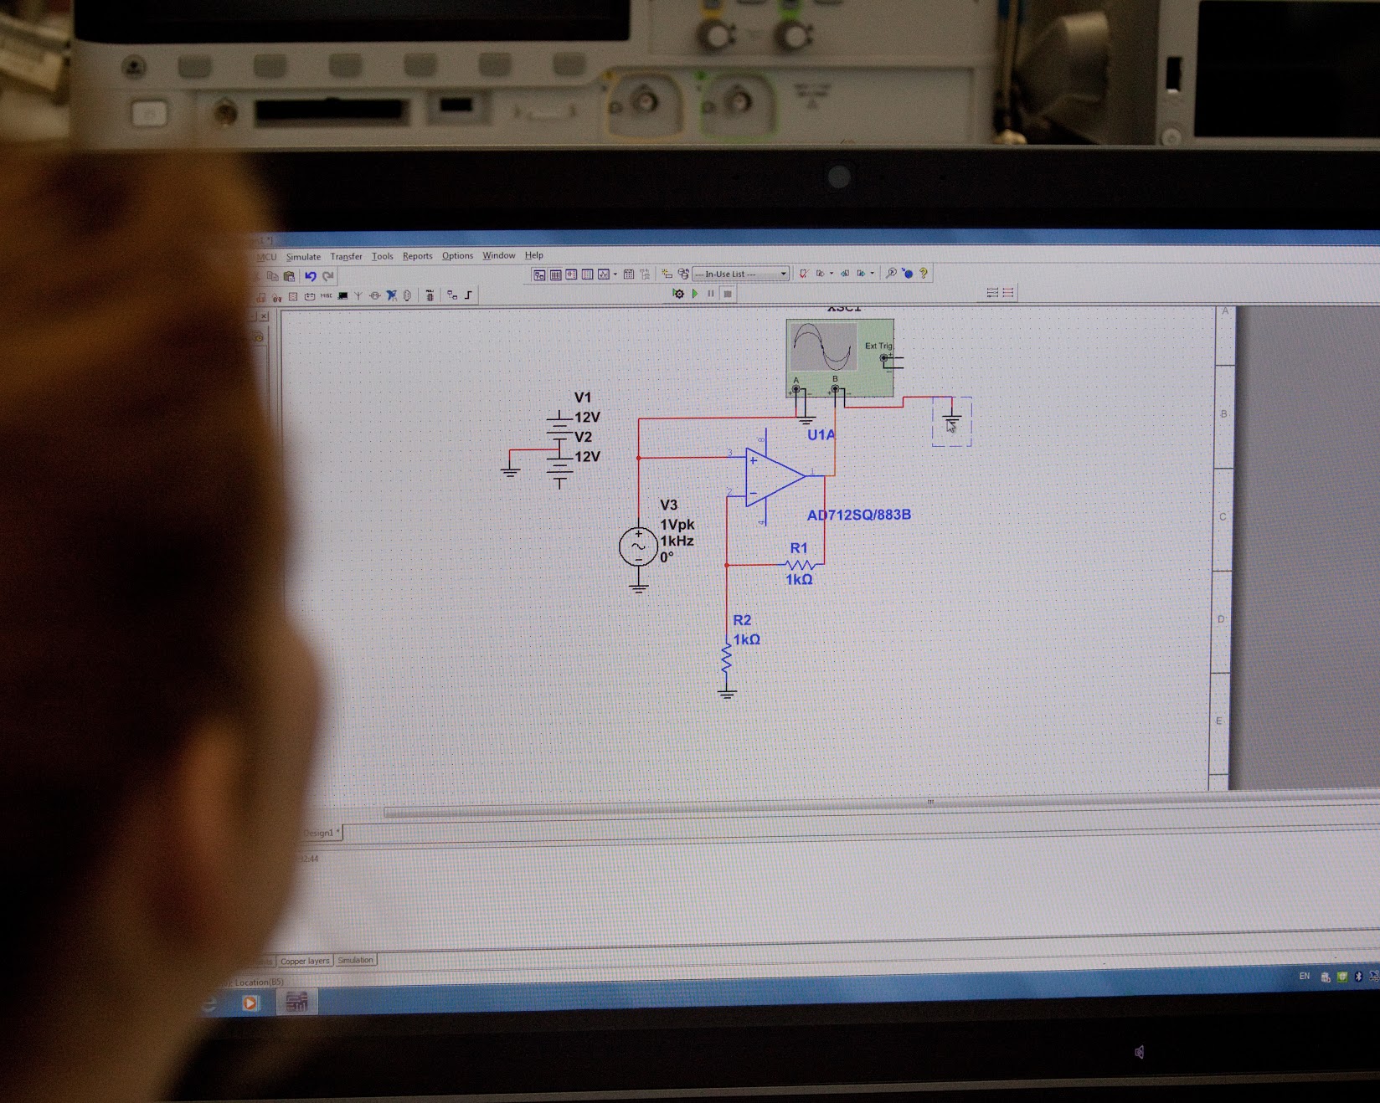Click the Redo arrow icon

click(x=328, y=276)
